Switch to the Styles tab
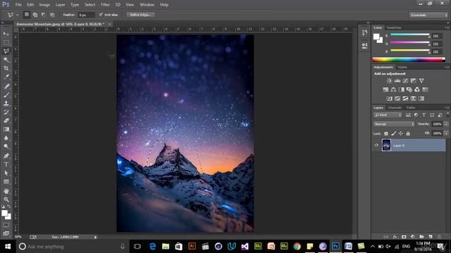This screenshot has height=253, width=451. pos(402,67)
